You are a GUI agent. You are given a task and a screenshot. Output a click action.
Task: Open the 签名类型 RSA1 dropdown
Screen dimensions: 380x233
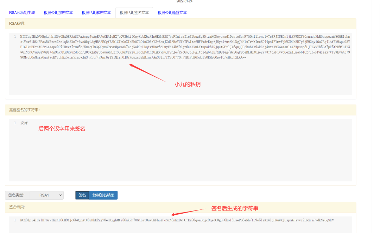[x=47, y=195]
